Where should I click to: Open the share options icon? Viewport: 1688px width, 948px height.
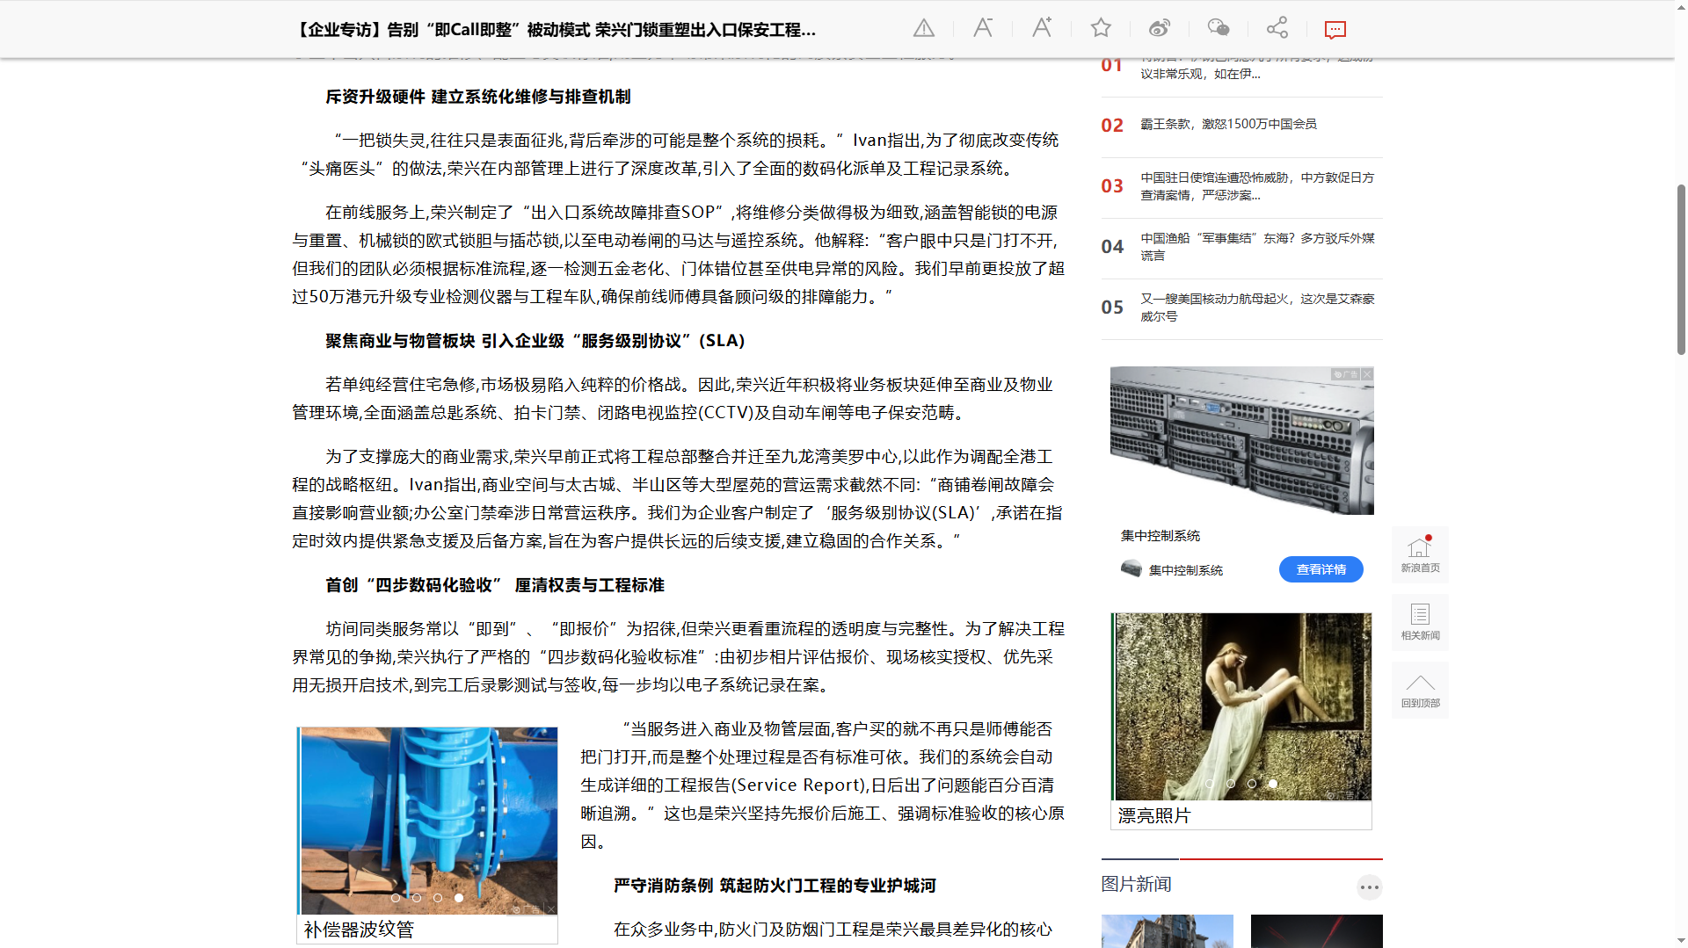1277,28
